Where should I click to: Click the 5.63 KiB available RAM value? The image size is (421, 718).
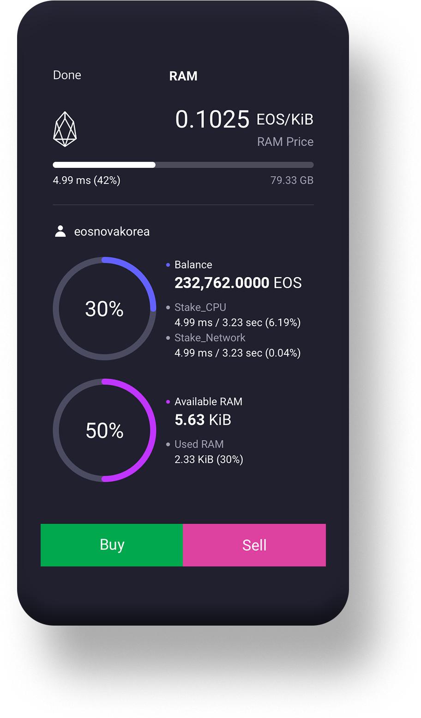[x=203, y=420]
